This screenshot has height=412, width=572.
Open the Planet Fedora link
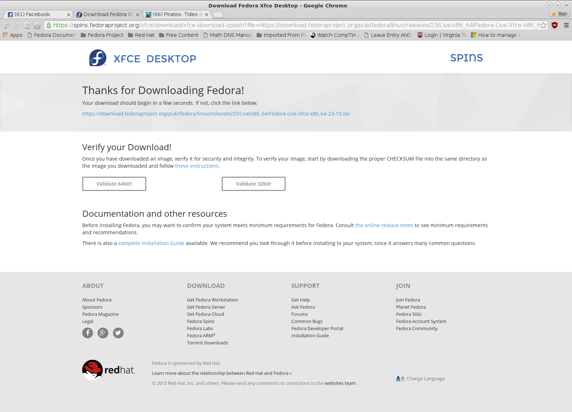pyautogui.click(x=411, y=307)
